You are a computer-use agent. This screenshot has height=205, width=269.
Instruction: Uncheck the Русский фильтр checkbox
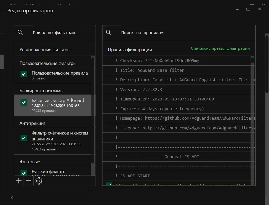point(24,172)
